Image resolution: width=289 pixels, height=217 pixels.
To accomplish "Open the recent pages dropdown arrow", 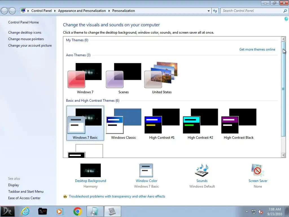I will 18,11.
